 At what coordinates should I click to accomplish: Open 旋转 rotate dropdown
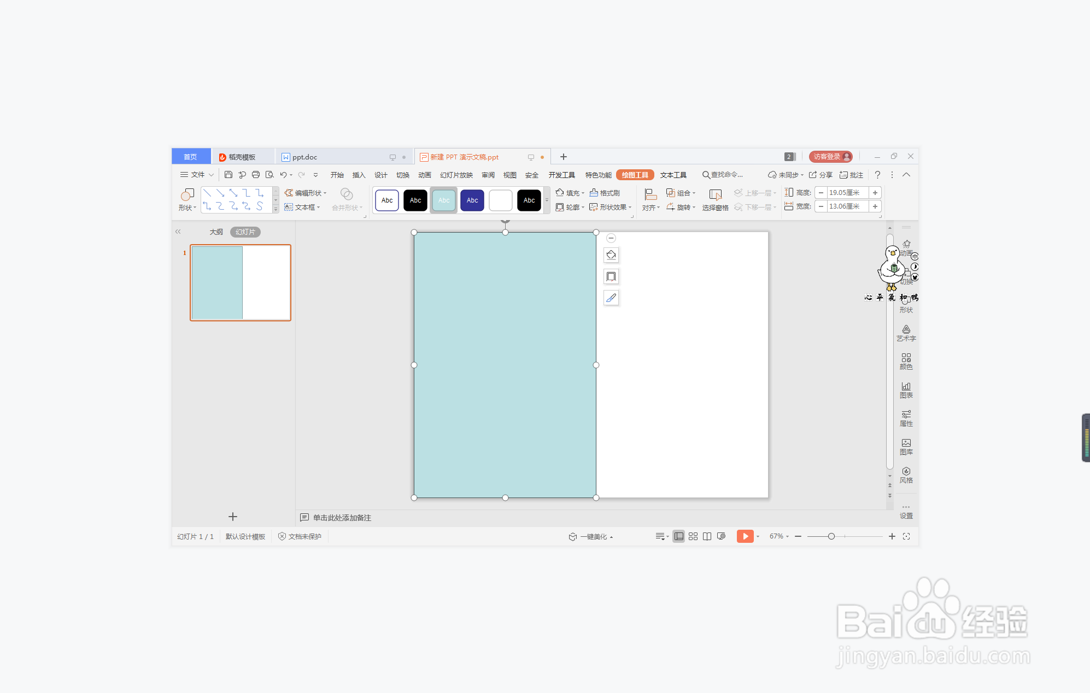pyautogui.click(x=681, y=208)
